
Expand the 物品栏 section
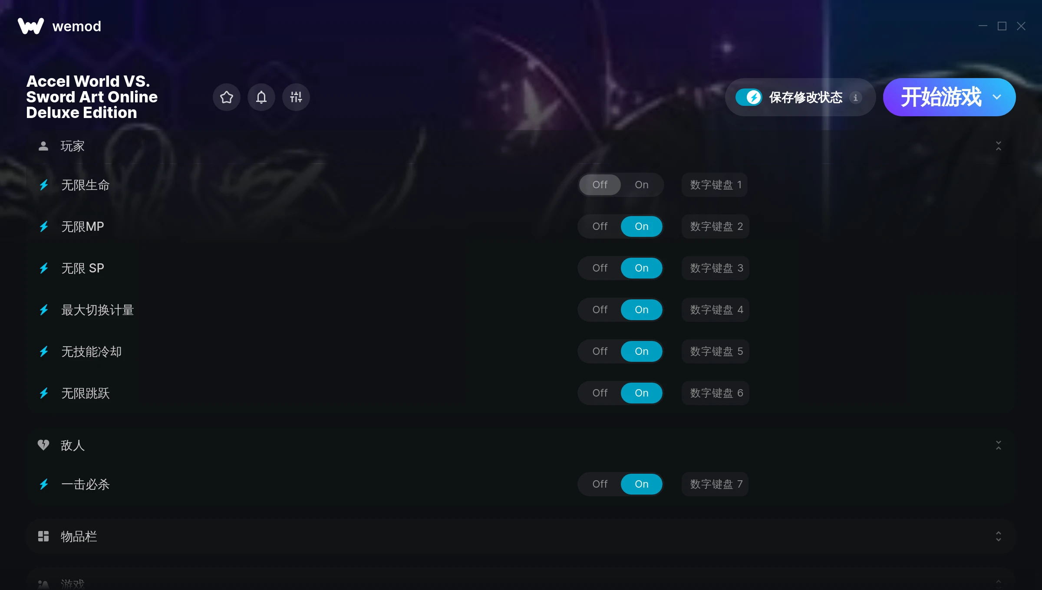998,536
